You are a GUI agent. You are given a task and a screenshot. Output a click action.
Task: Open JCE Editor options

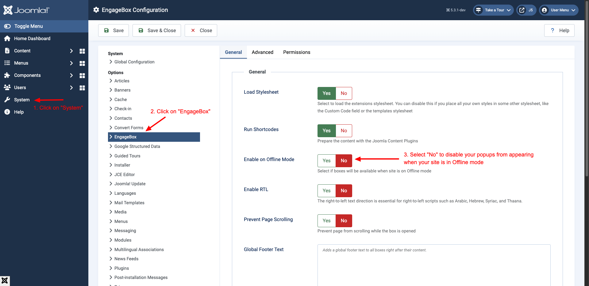pyautogui.click(x=125, y=175)
